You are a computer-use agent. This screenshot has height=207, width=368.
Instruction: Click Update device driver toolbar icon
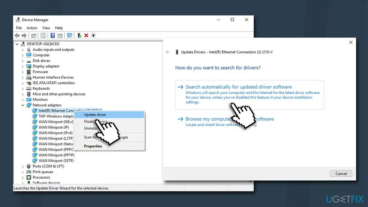[x=79, y=36]
